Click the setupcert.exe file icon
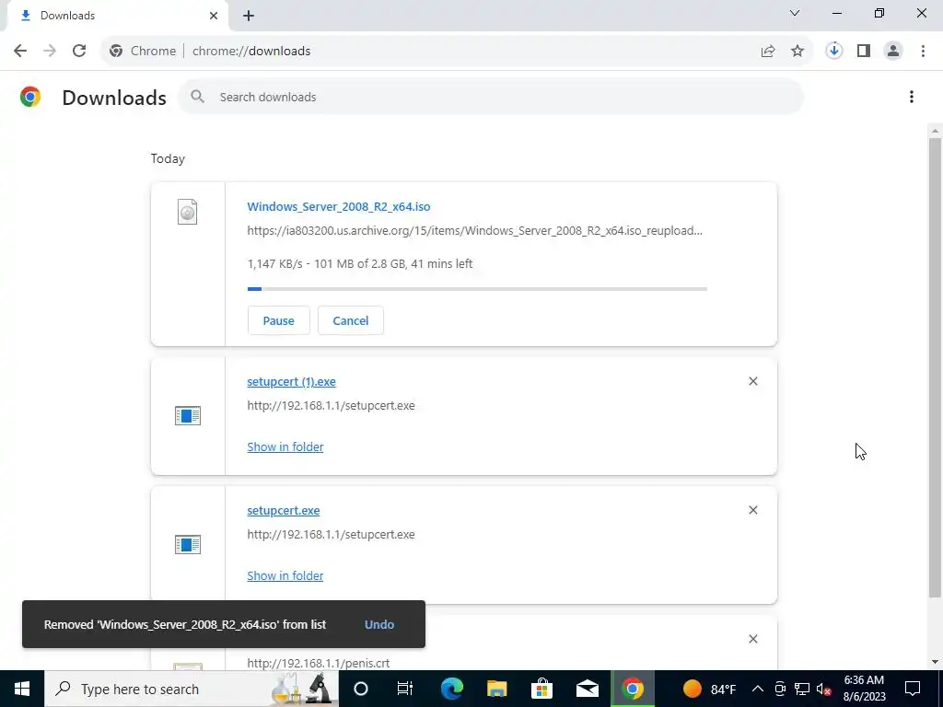 click(x=188, y=544)
